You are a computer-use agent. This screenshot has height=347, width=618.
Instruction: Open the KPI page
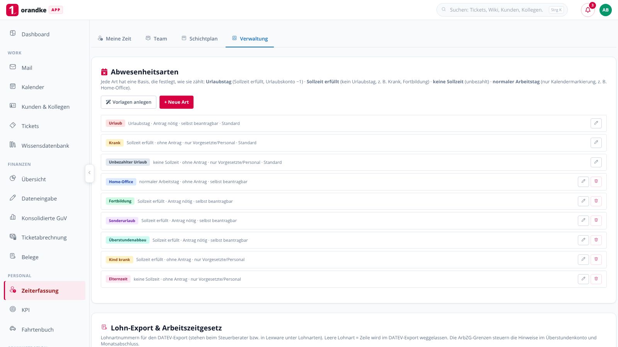45,310
